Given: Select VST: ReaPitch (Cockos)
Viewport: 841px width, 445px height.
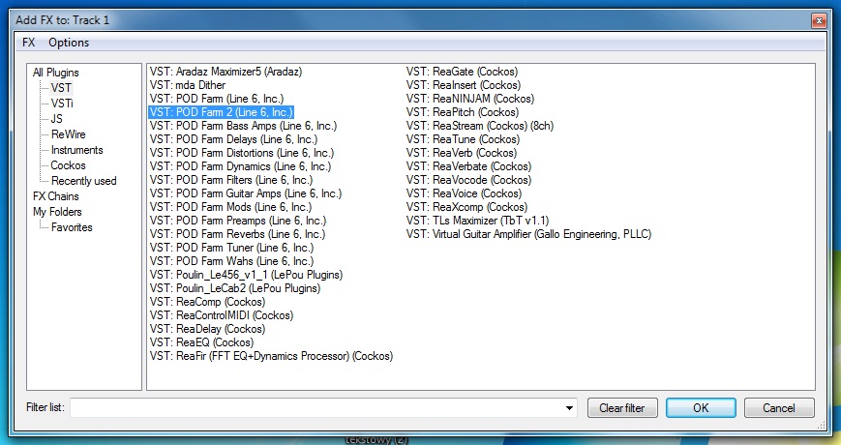Looking at the screenshot, I should point(463,112).
